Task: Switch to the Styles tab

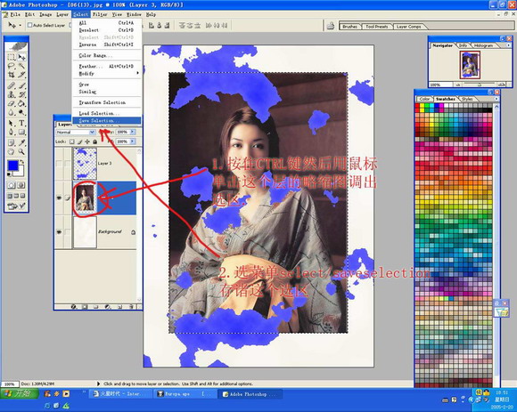Action: [467, 99]
